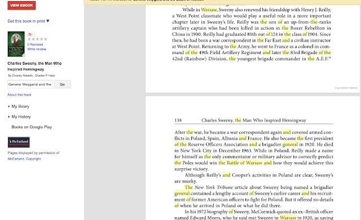Viewport: 361px width, 220px height.
Task: Open the book cover thumbnail
Action: pos(16,44)
